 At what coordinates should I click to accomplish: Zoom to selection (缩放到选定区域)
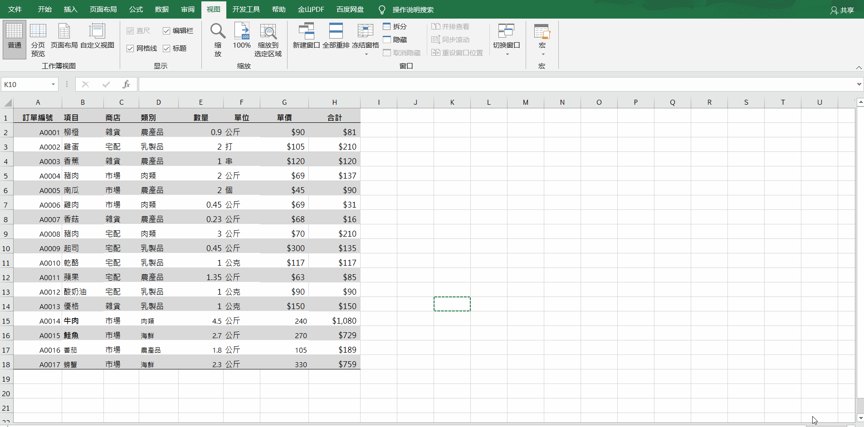coord(268,39)
